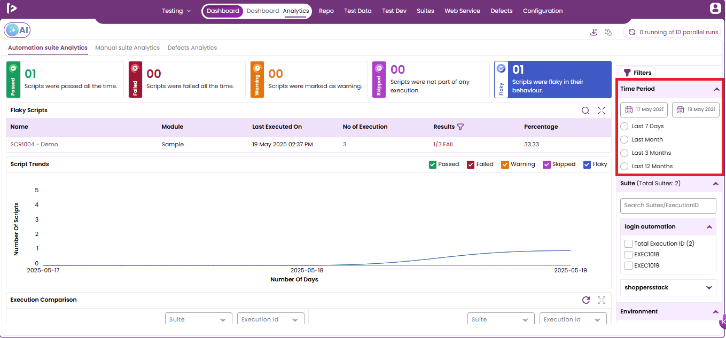Screen dimensions: 726x338
Task: Check Total Execution ID (2) checkbox
Action: pyautogui.click(x=628, y=243)
